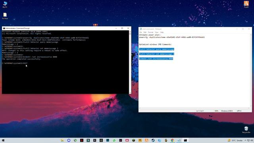Open the View menu in Notepad
Screen dimensions: 254x143
[x=156, y=32]
